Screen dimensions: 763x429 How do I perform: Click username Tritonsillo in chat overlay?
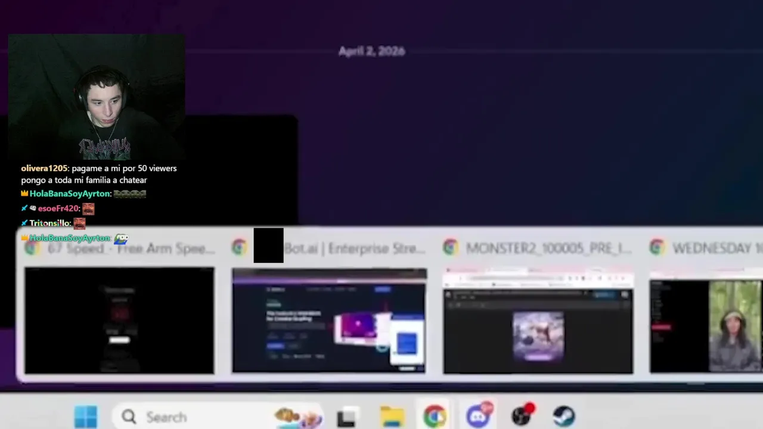coord(50,223)
